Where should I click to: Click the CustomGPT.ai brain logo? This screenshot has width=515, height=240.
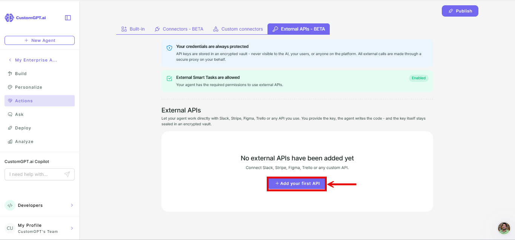9,18
